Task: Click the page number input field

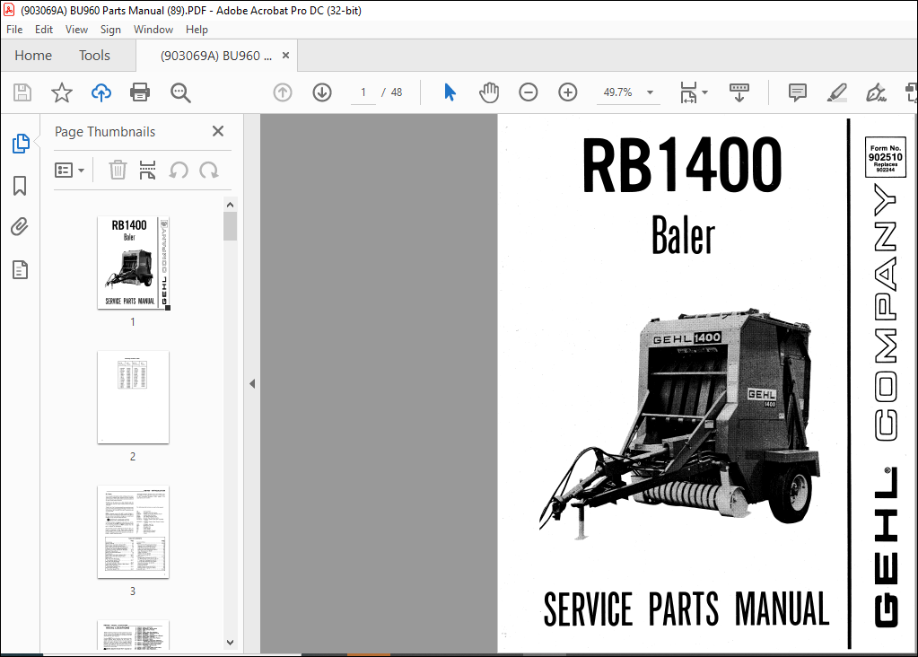Action: (x=363, y=92)
